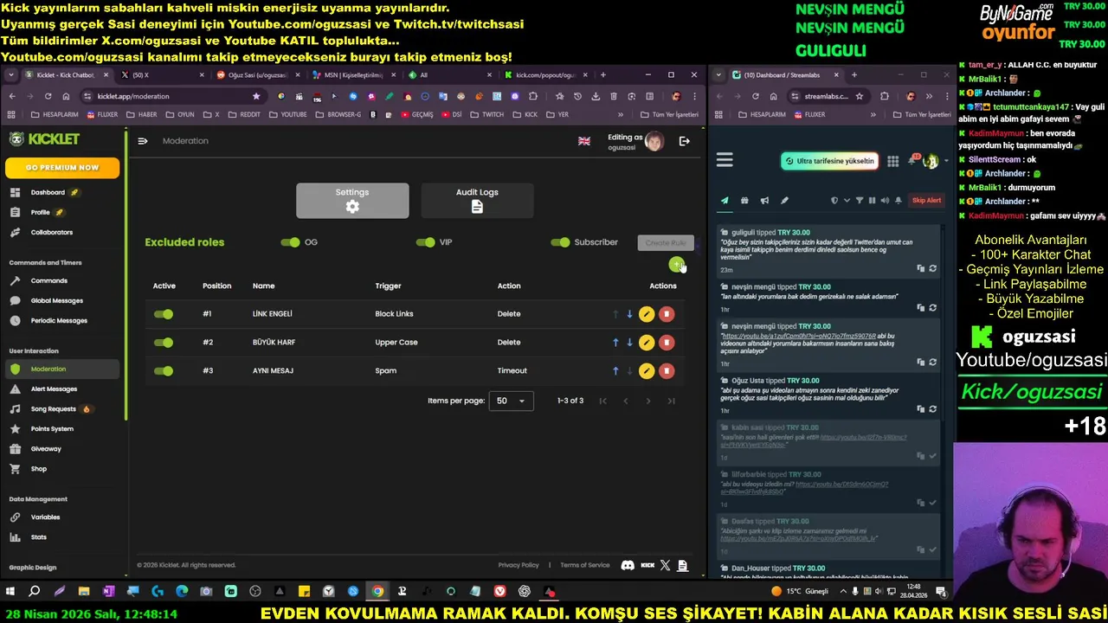1108x623 pixels.
Task: Open Song Requests in sidebar
Action: pyautogui.click(x=54, y=408)
